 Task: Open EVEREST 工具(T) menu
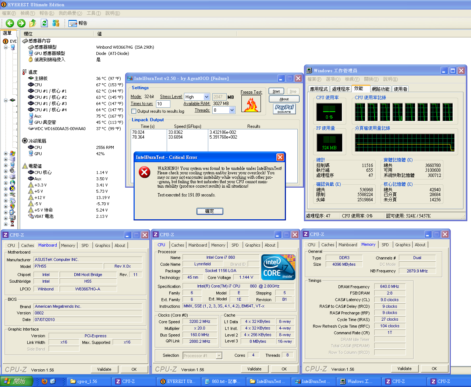[x=94, y=13]
